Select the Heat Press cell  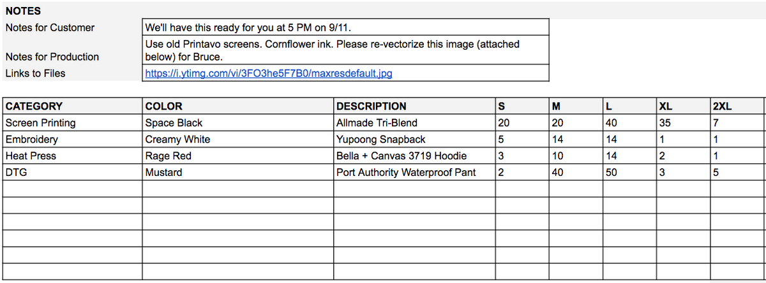pos(31,156)
